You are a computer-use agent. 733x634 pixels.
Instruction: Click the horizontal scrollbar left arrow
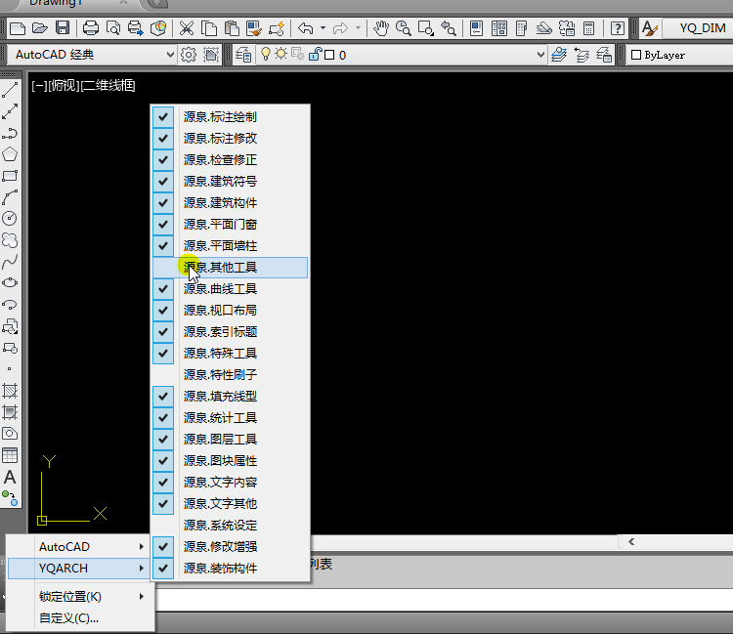coord(631,542)
